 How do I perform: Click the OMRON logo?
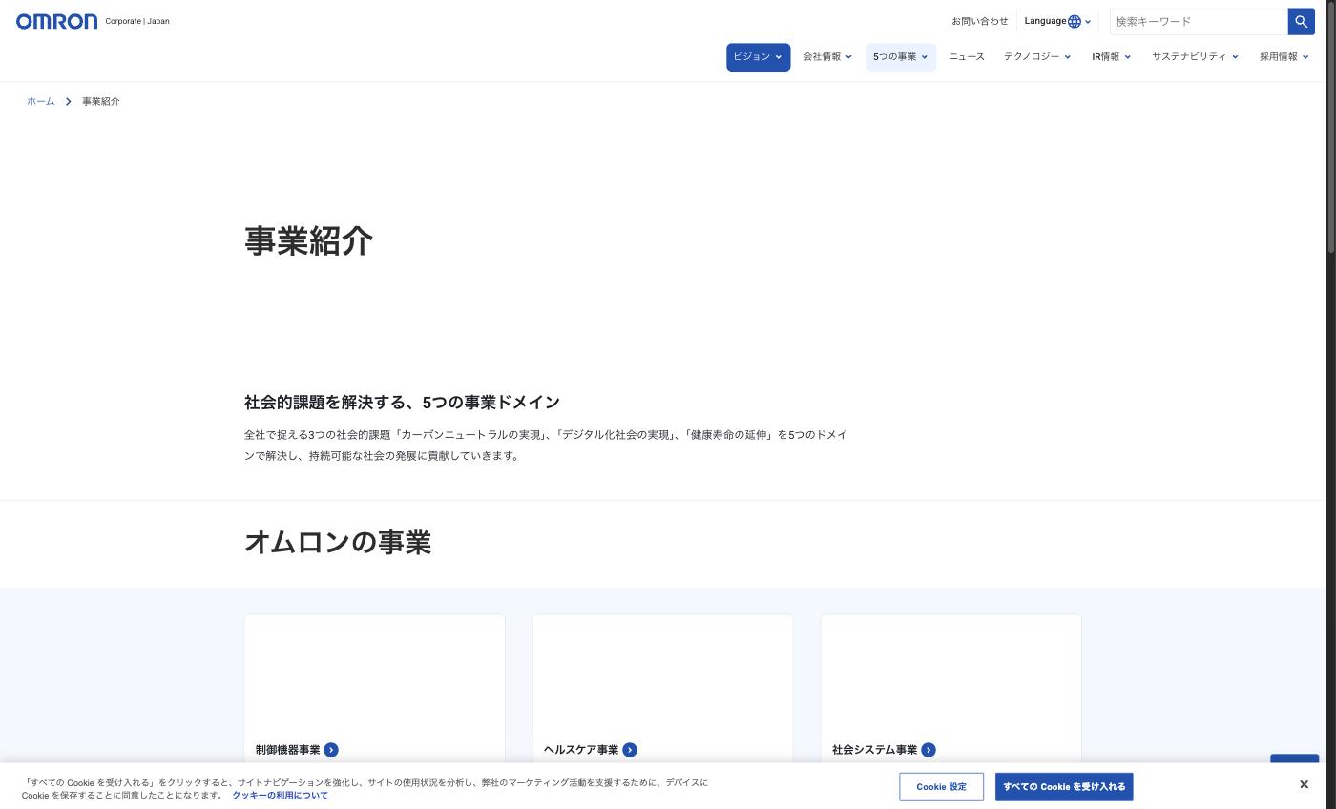coord(56,21)
